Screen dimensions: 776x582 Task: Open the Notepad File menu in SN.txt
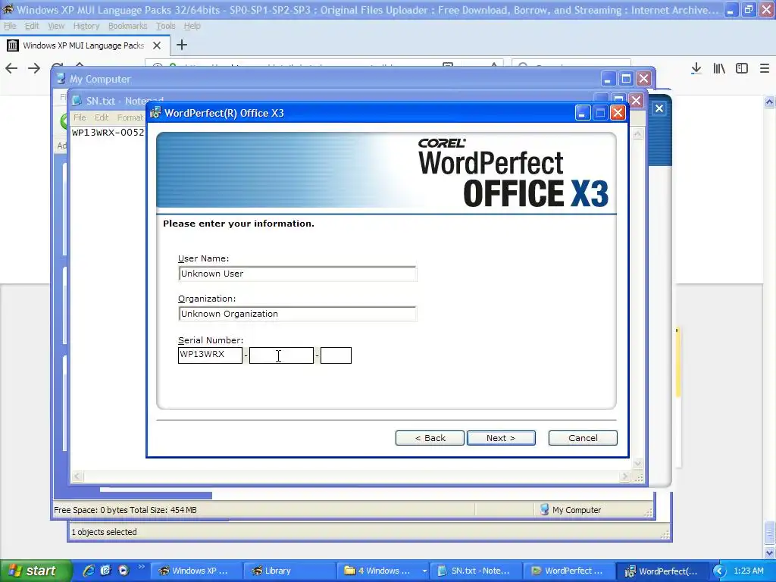80,117
